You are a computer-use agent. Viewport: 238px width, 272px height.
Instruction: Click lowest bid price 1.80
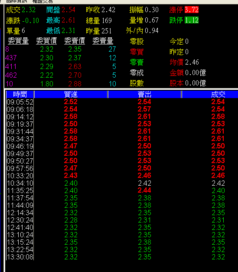[47, 84]
